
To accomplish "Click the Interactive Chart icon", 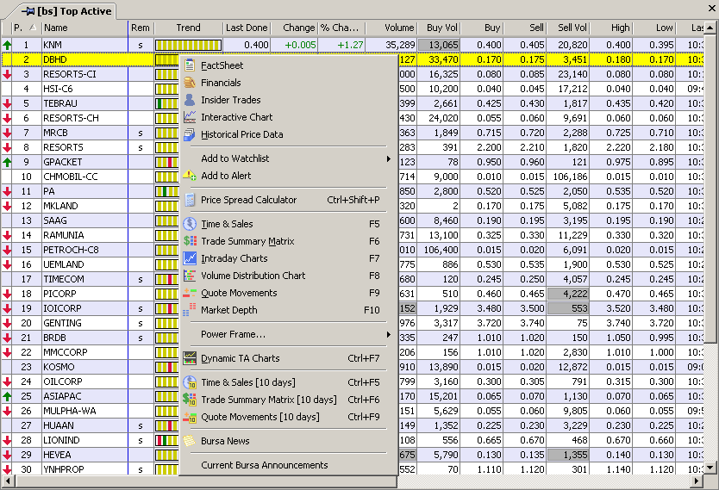I will [190, 117].
